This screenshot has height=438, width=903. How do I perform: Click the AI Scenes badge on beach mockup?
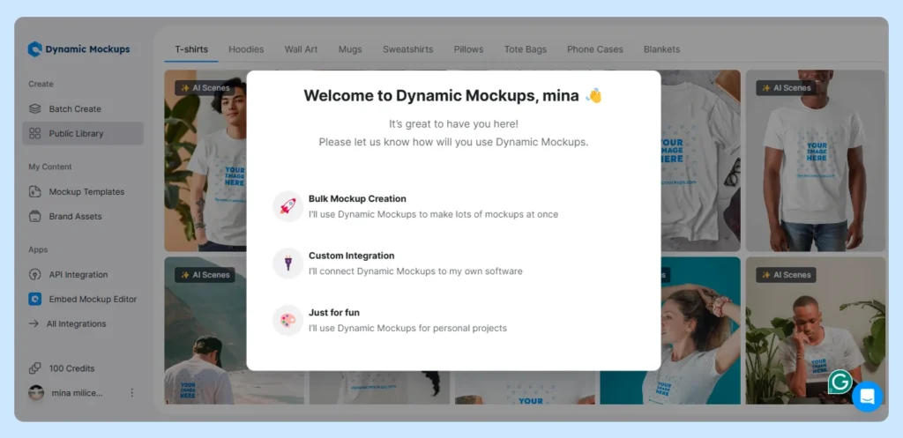tap(205, 275)
